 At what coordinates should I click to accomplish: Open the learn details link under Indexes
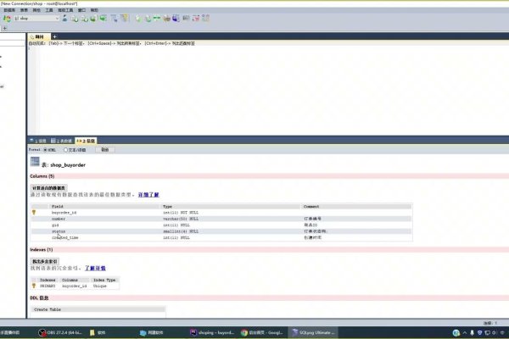[95, 268]
